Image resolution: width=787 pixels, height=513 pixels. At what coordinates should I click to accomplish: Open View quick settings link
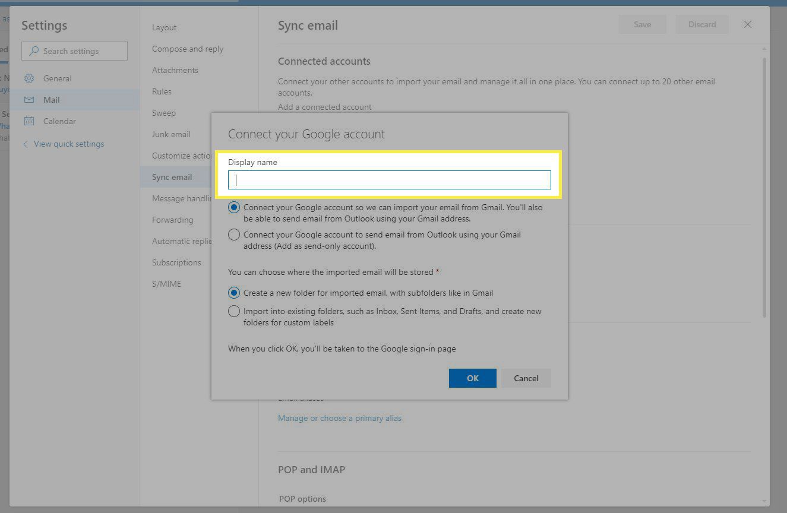(69, 144)
